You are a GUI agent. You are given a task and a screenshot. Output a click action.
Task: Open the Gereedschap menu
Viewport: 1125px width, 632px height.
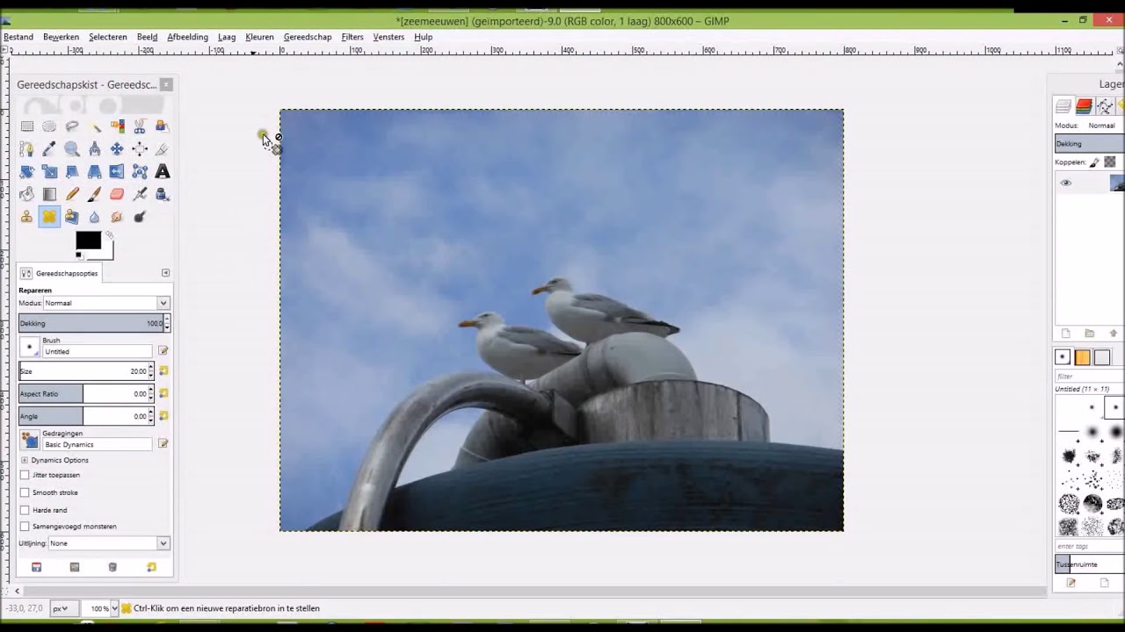pos(308,37)
